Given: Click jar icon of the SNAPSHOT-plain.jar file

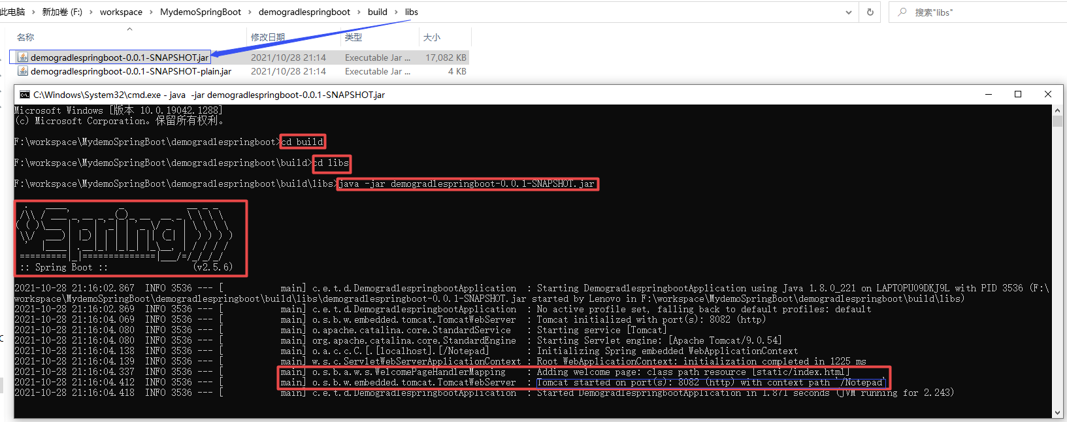Looking at the screenshot, I should pos(23,71).
